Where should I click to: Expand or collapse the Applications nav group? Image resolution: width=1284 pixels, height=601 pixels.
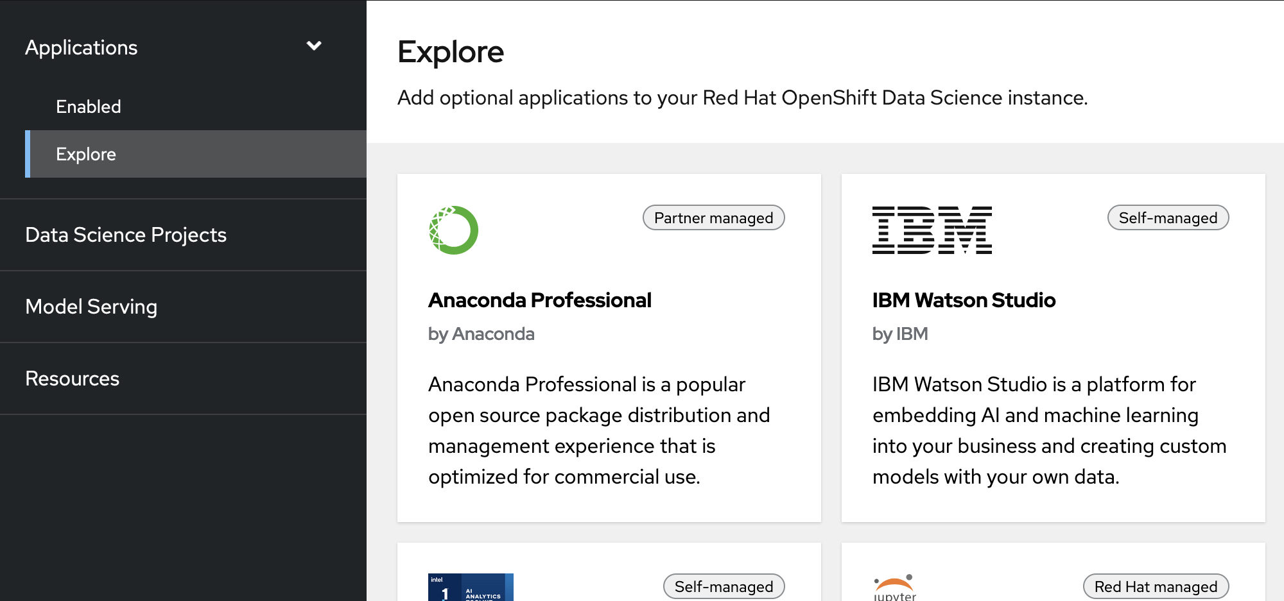(82, 47)
